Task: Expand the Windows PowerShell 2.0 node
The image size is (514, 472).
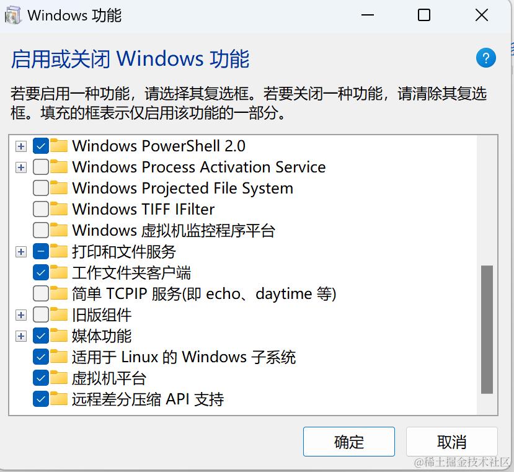Action: (21, 146)
